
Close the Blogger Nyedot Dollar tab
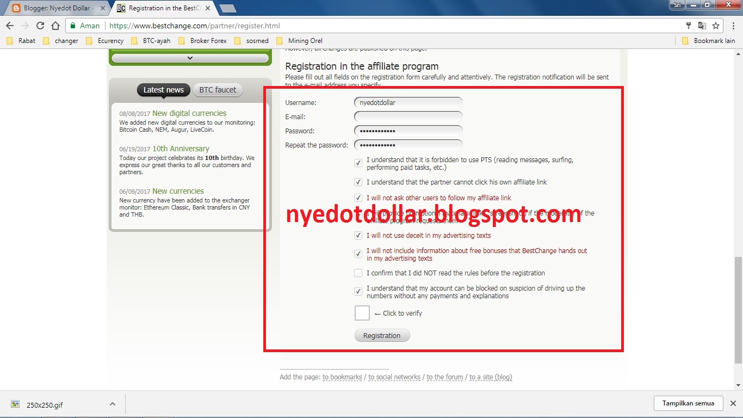(x=103, y=8)
